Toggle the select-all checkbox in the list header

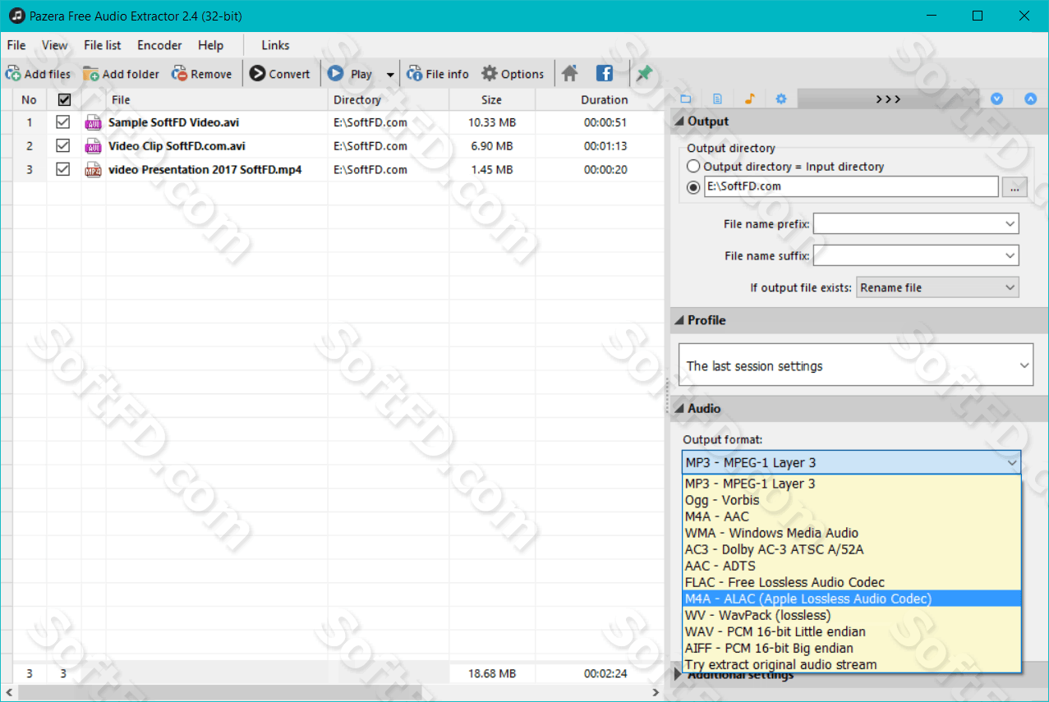click(65, 99)
